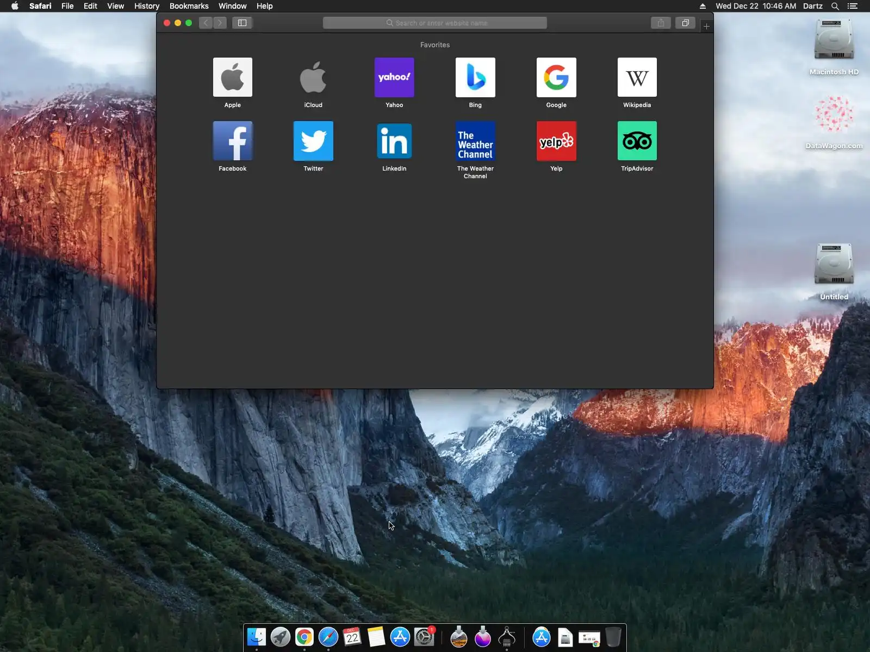Open the TripAdvisor favorite

637,141
